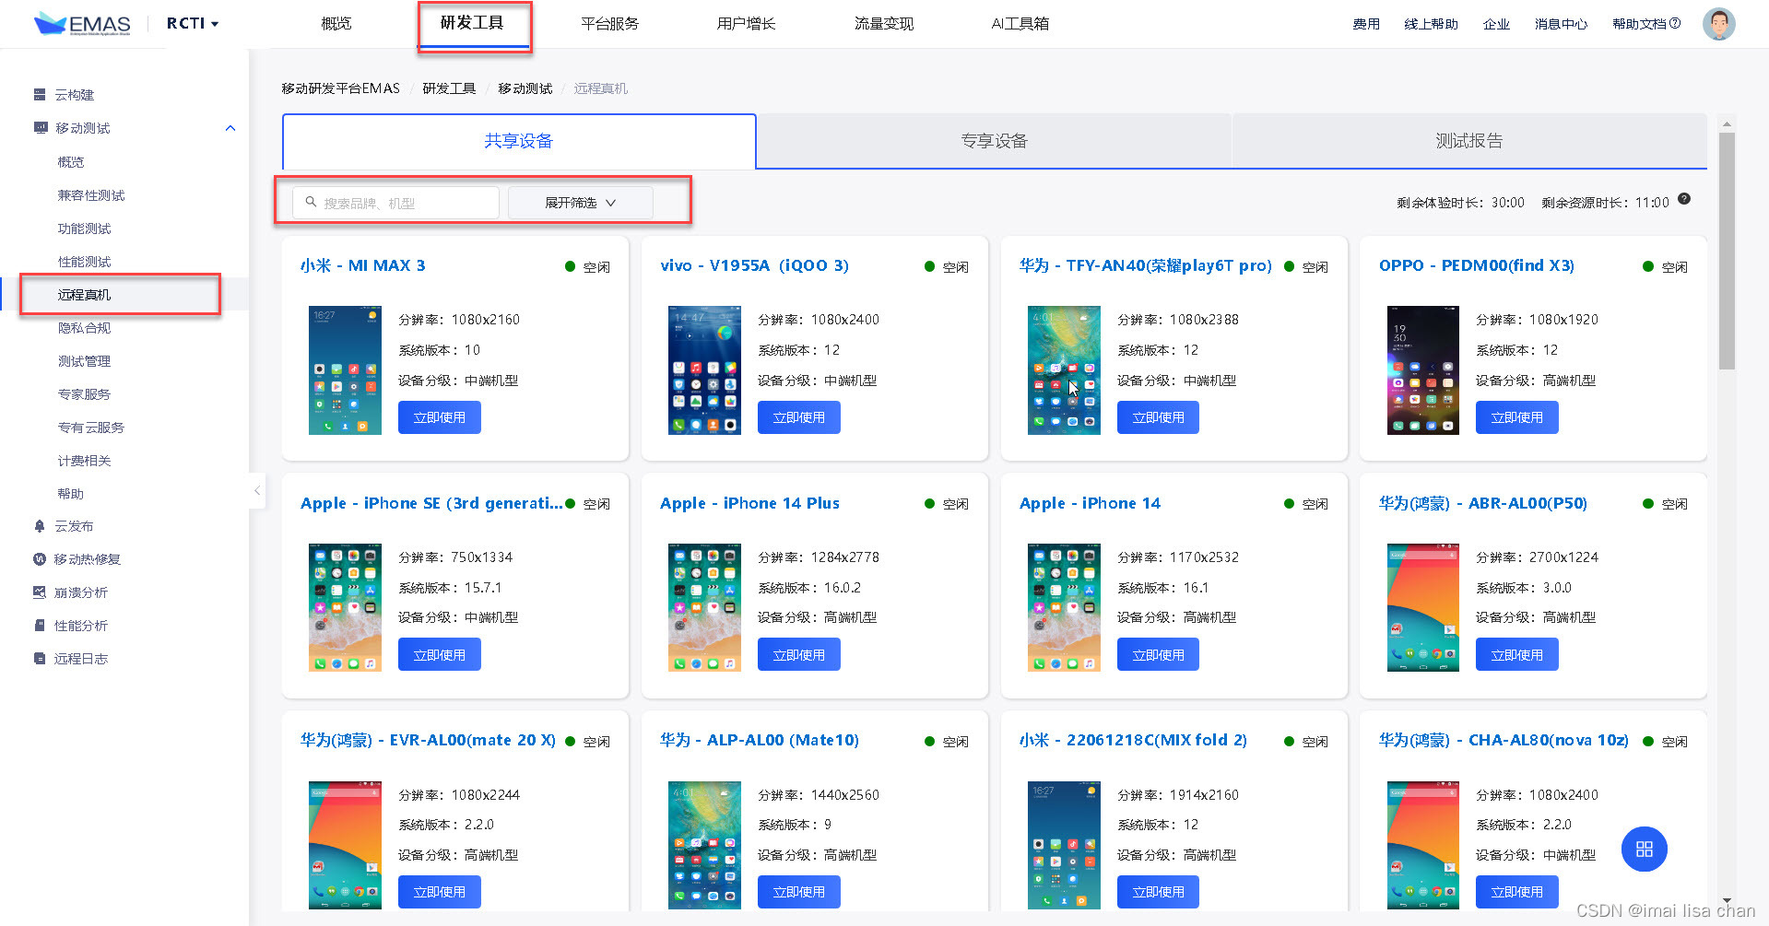Click the brand/model search field

point(396,203)
